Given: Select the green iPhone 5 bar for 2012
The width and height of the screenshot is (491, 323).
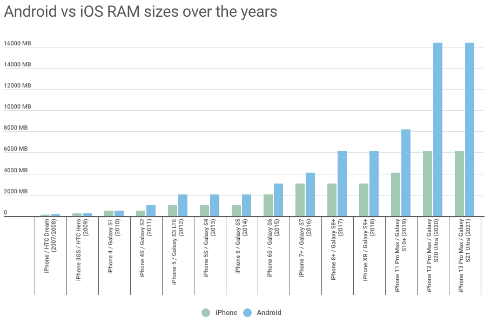Looking at the screenshot, I should tap(172, 211).
